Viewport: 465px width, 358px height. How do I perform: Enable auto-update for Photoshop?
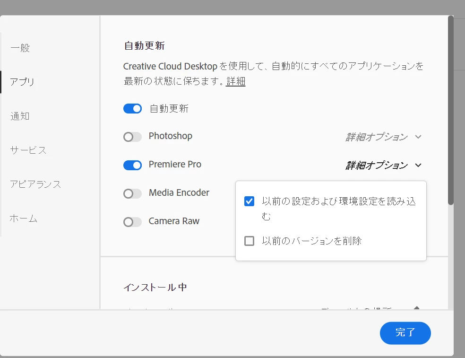(133, 137)
